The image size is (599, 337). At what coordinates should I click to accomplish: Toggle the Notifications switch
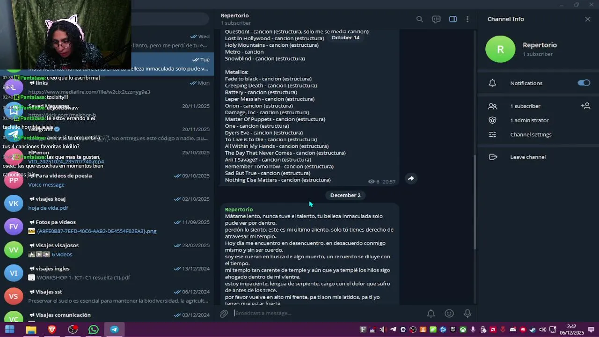pos(584,83)
